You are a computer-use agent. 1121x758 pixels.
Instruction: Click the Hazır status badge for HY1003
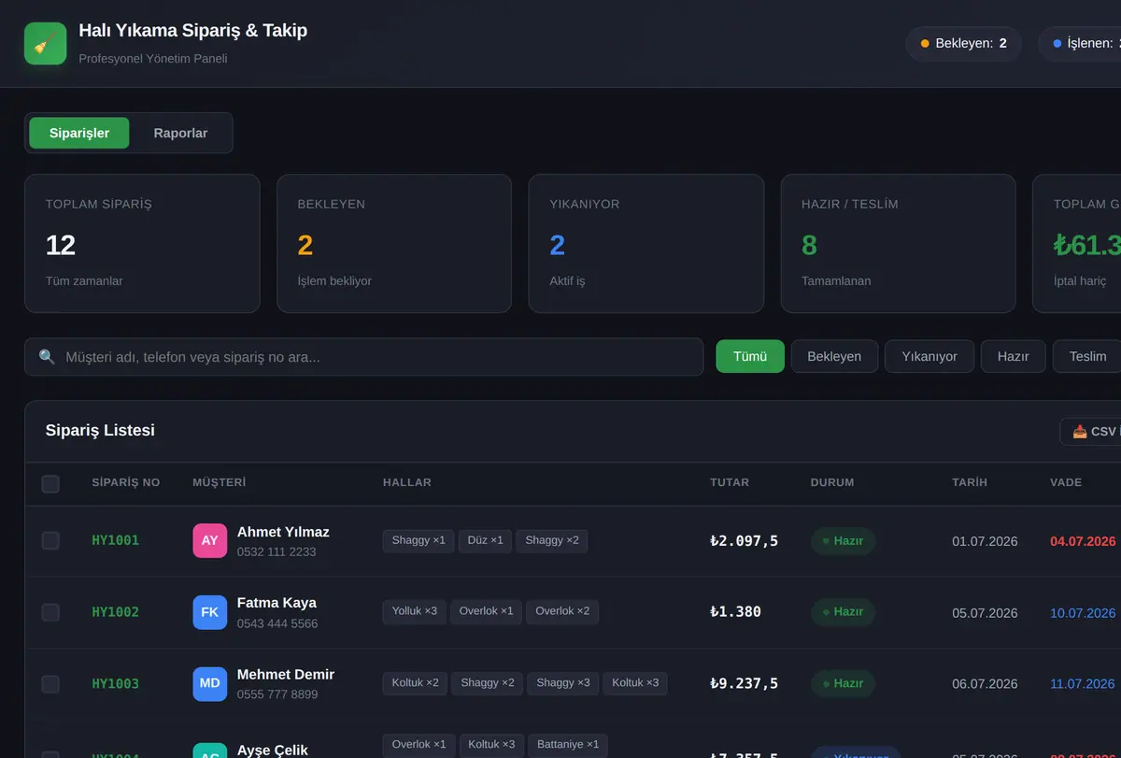(x=843, y=684)
